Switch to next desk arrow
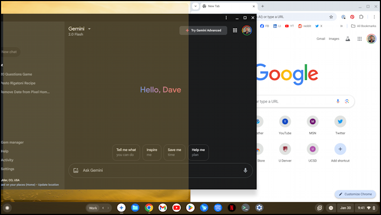The image size is (381, 215). pyautogui.click(x=108, y=208)
